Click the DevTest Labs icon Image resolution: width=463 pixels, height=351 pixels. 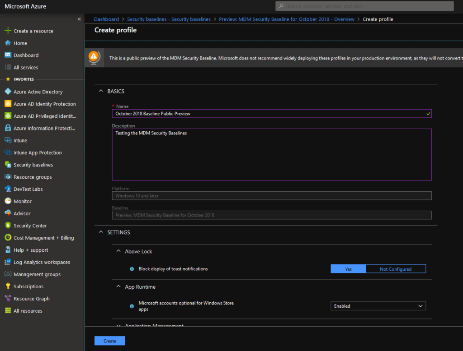(x=8, y=189)
